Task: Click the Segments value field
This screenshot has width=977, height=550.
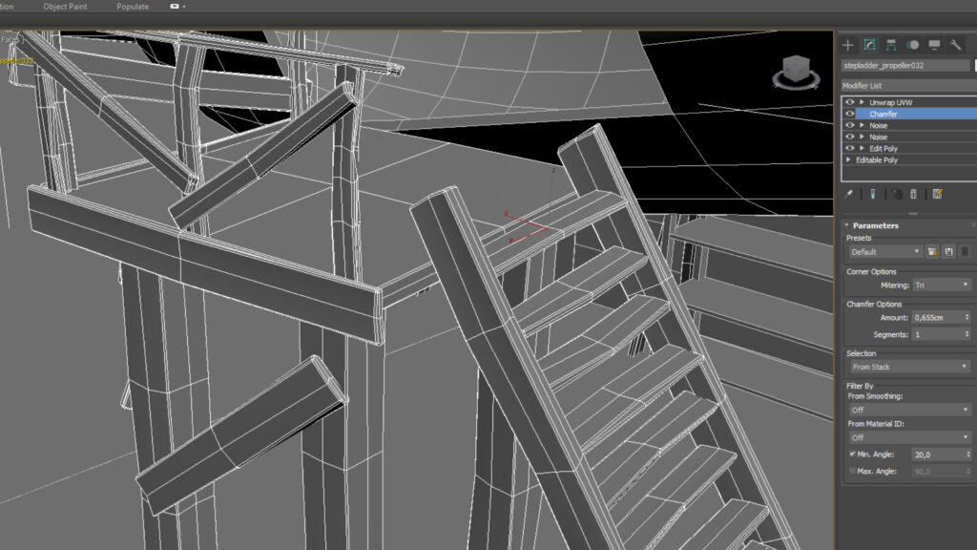Action: pos(937,334)
